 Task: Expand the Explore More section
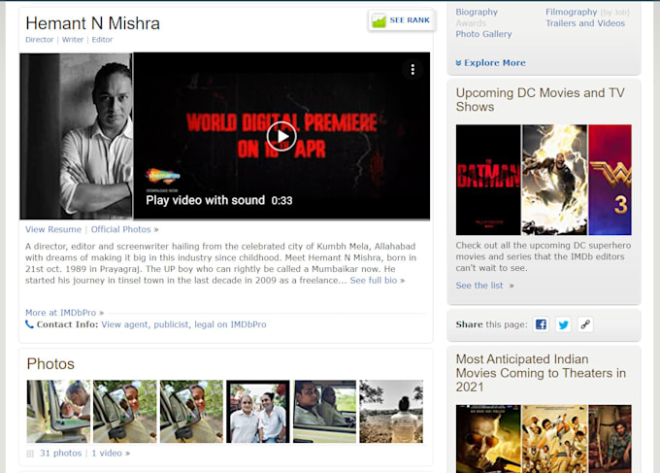pyautogui.click(x=490, y=63)
